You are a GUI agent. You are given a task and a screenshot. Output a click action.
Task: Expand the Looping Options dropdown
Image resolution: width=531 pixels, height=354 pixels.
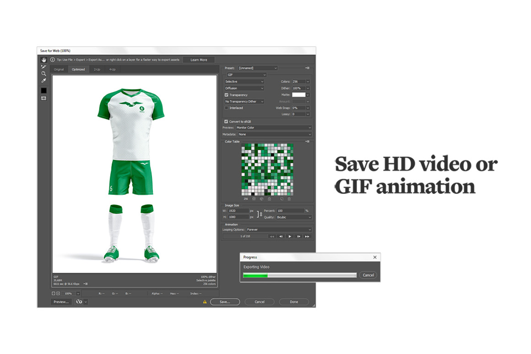(279, 230)
